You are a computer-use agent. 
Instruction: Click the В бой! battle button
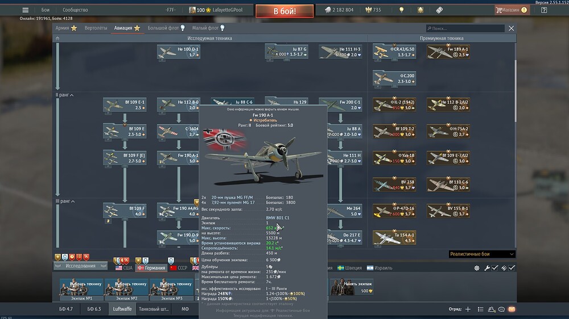284,11
